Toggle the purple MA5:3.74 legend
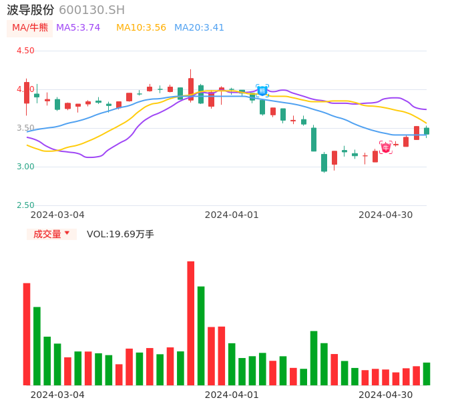 [78, 28]
